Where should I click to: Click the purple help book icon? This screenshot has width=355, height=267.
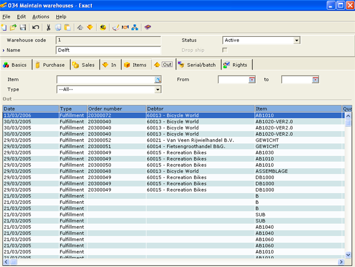pyautogui.click(x=148, y=27)
